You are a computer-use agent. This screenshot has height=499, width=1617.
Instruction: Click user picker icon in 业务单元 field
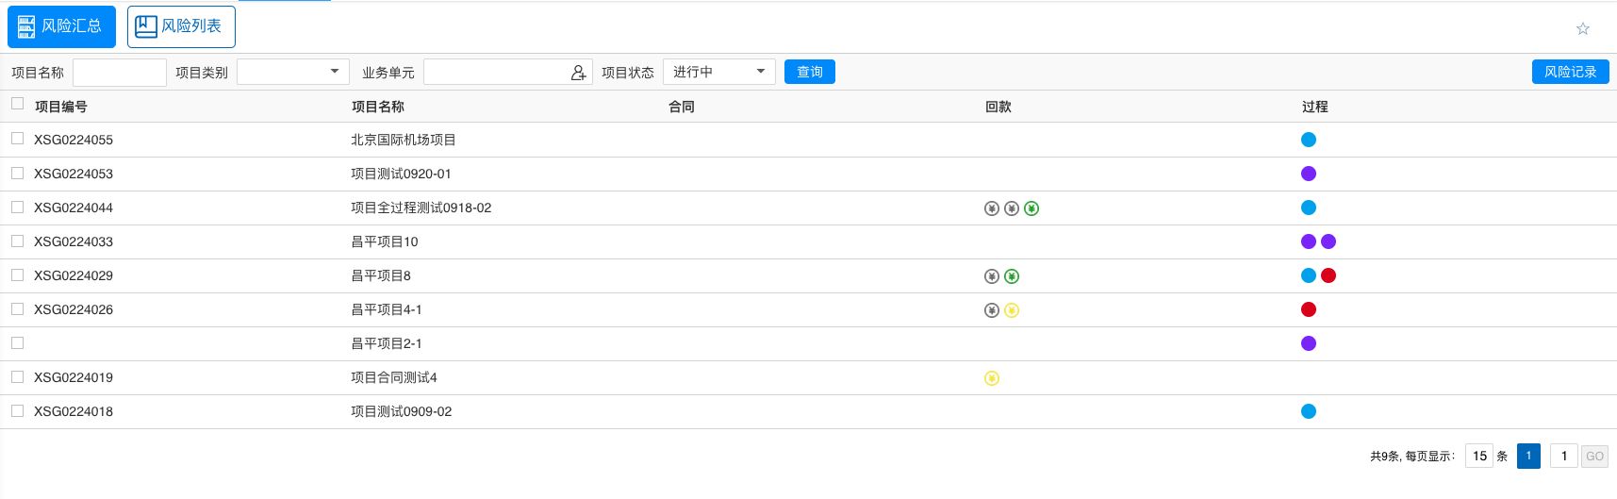coord(578,73)
